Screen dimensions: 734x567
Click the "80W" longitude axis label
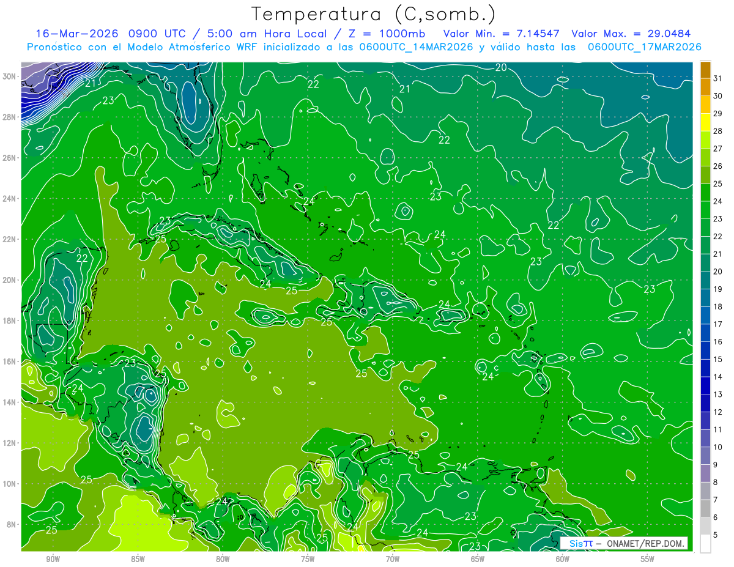(223, 558)
